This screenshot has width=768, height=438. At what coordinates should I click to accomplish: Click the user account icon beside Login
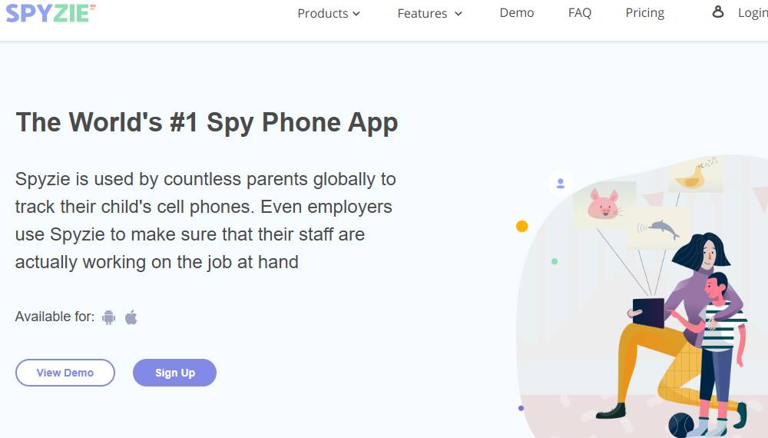click(718, 12)
